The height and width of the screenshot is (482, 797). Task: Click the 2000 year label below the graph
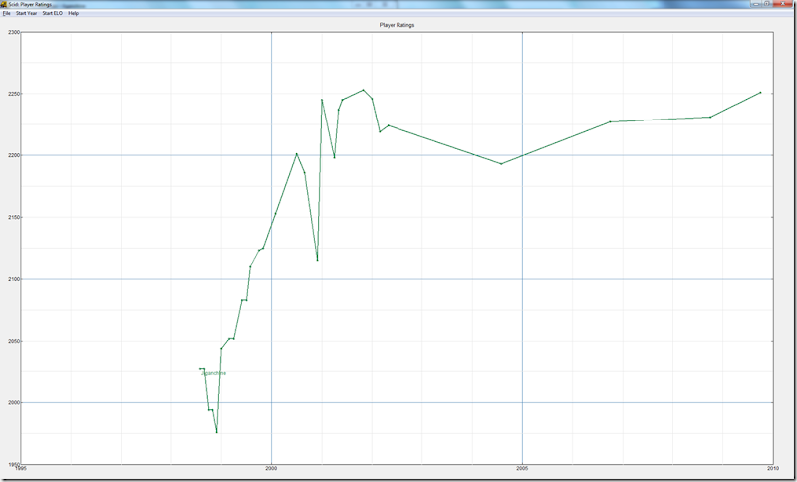point(271,469)
